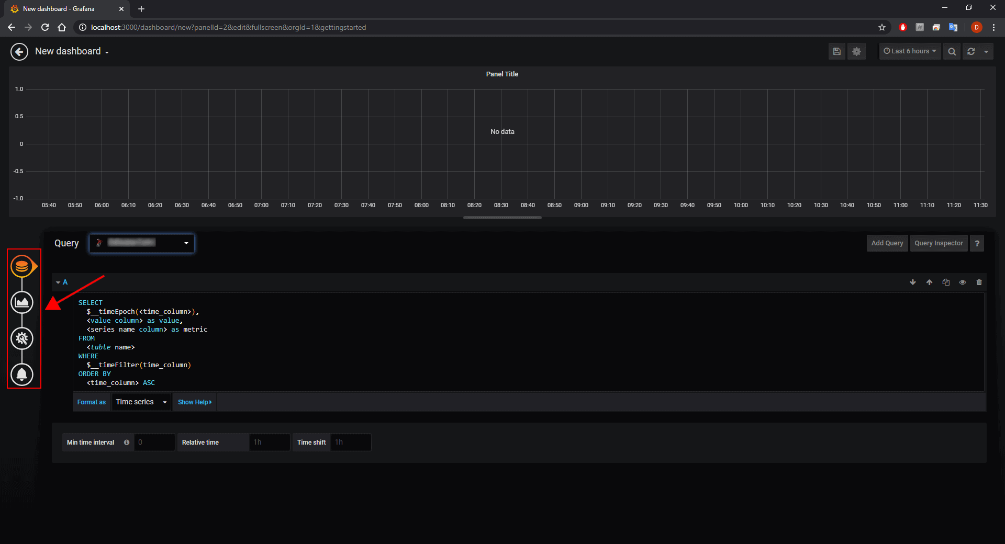Delete query A with trash icon
1005x544 pixels.
979,282
